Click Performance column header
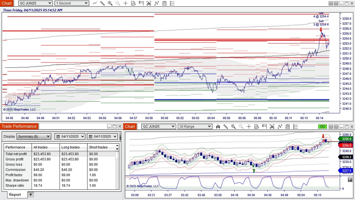The height and width of the screenshot is (200, 355). (18, 147)
